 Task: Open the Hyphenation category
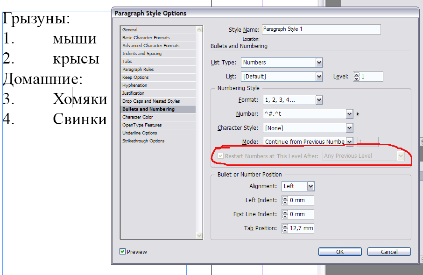tap(158, 85)
